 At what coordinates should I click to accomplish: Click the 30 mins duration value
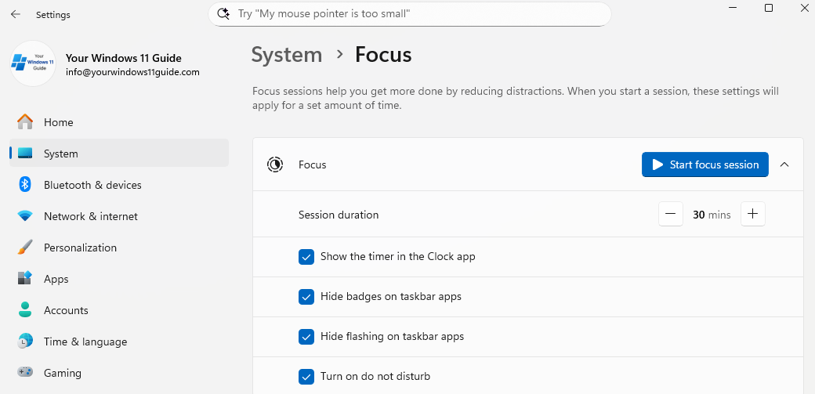712,215
